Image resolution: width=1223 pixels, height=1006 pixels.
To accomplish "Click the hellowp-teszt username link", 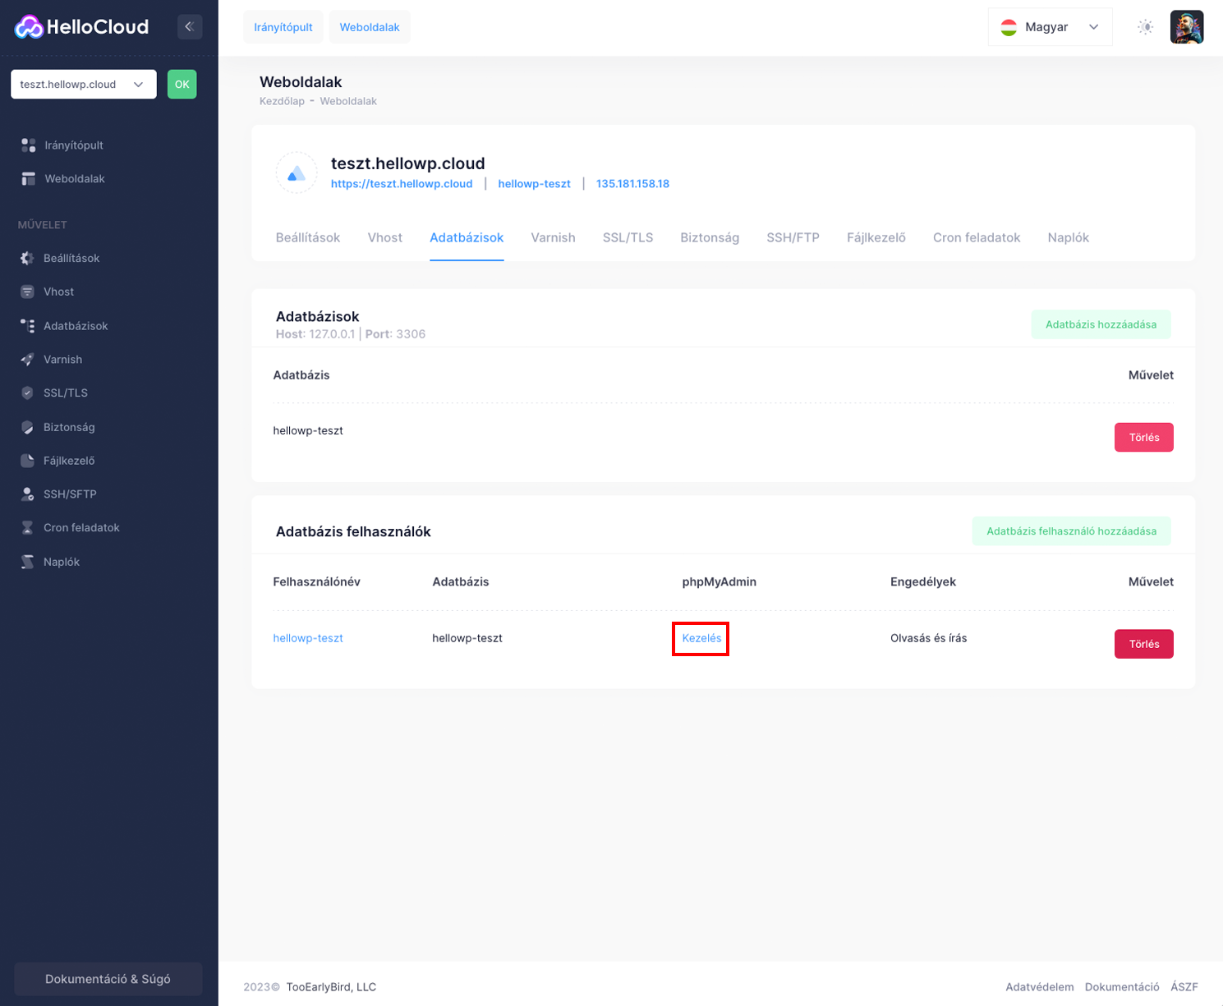I will coord(308,638).
